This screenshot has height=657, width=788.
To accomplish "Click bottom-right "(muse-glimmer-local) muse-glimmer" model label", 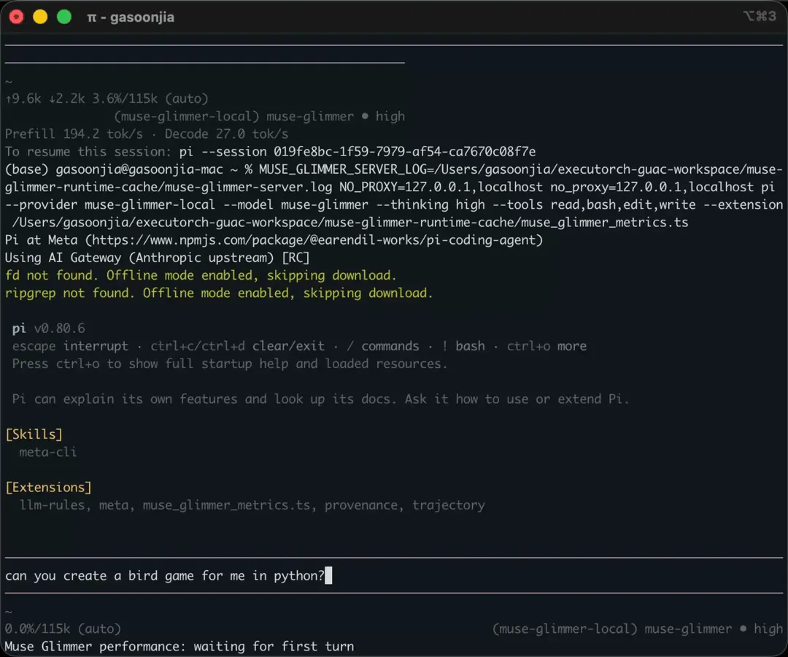I will click(612, 629).
